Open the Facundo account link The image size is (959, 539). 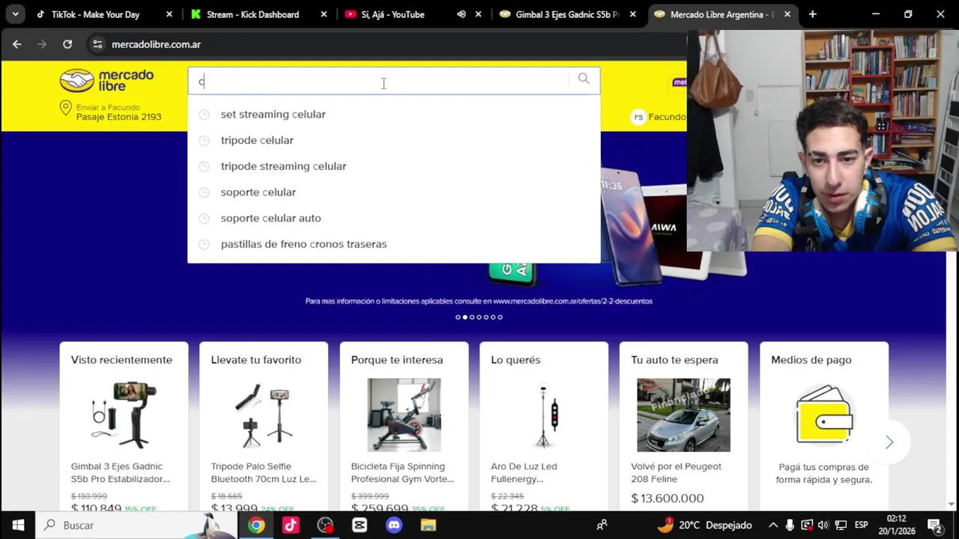666,117
